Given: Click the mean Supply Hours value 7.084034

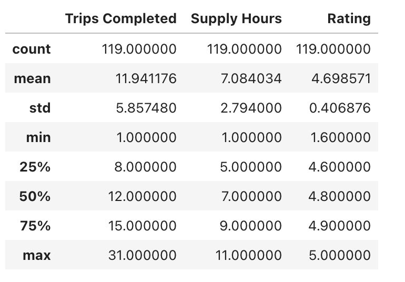Looking at the screenshot, I should 251,78.
